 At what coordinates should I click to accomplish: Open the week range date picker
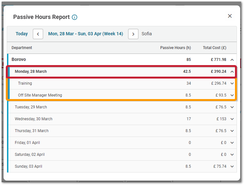pos(86,34)
